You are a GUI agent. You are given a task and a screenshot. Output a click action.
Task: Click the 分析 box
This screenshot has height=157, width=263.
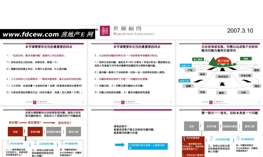[243, 92]
